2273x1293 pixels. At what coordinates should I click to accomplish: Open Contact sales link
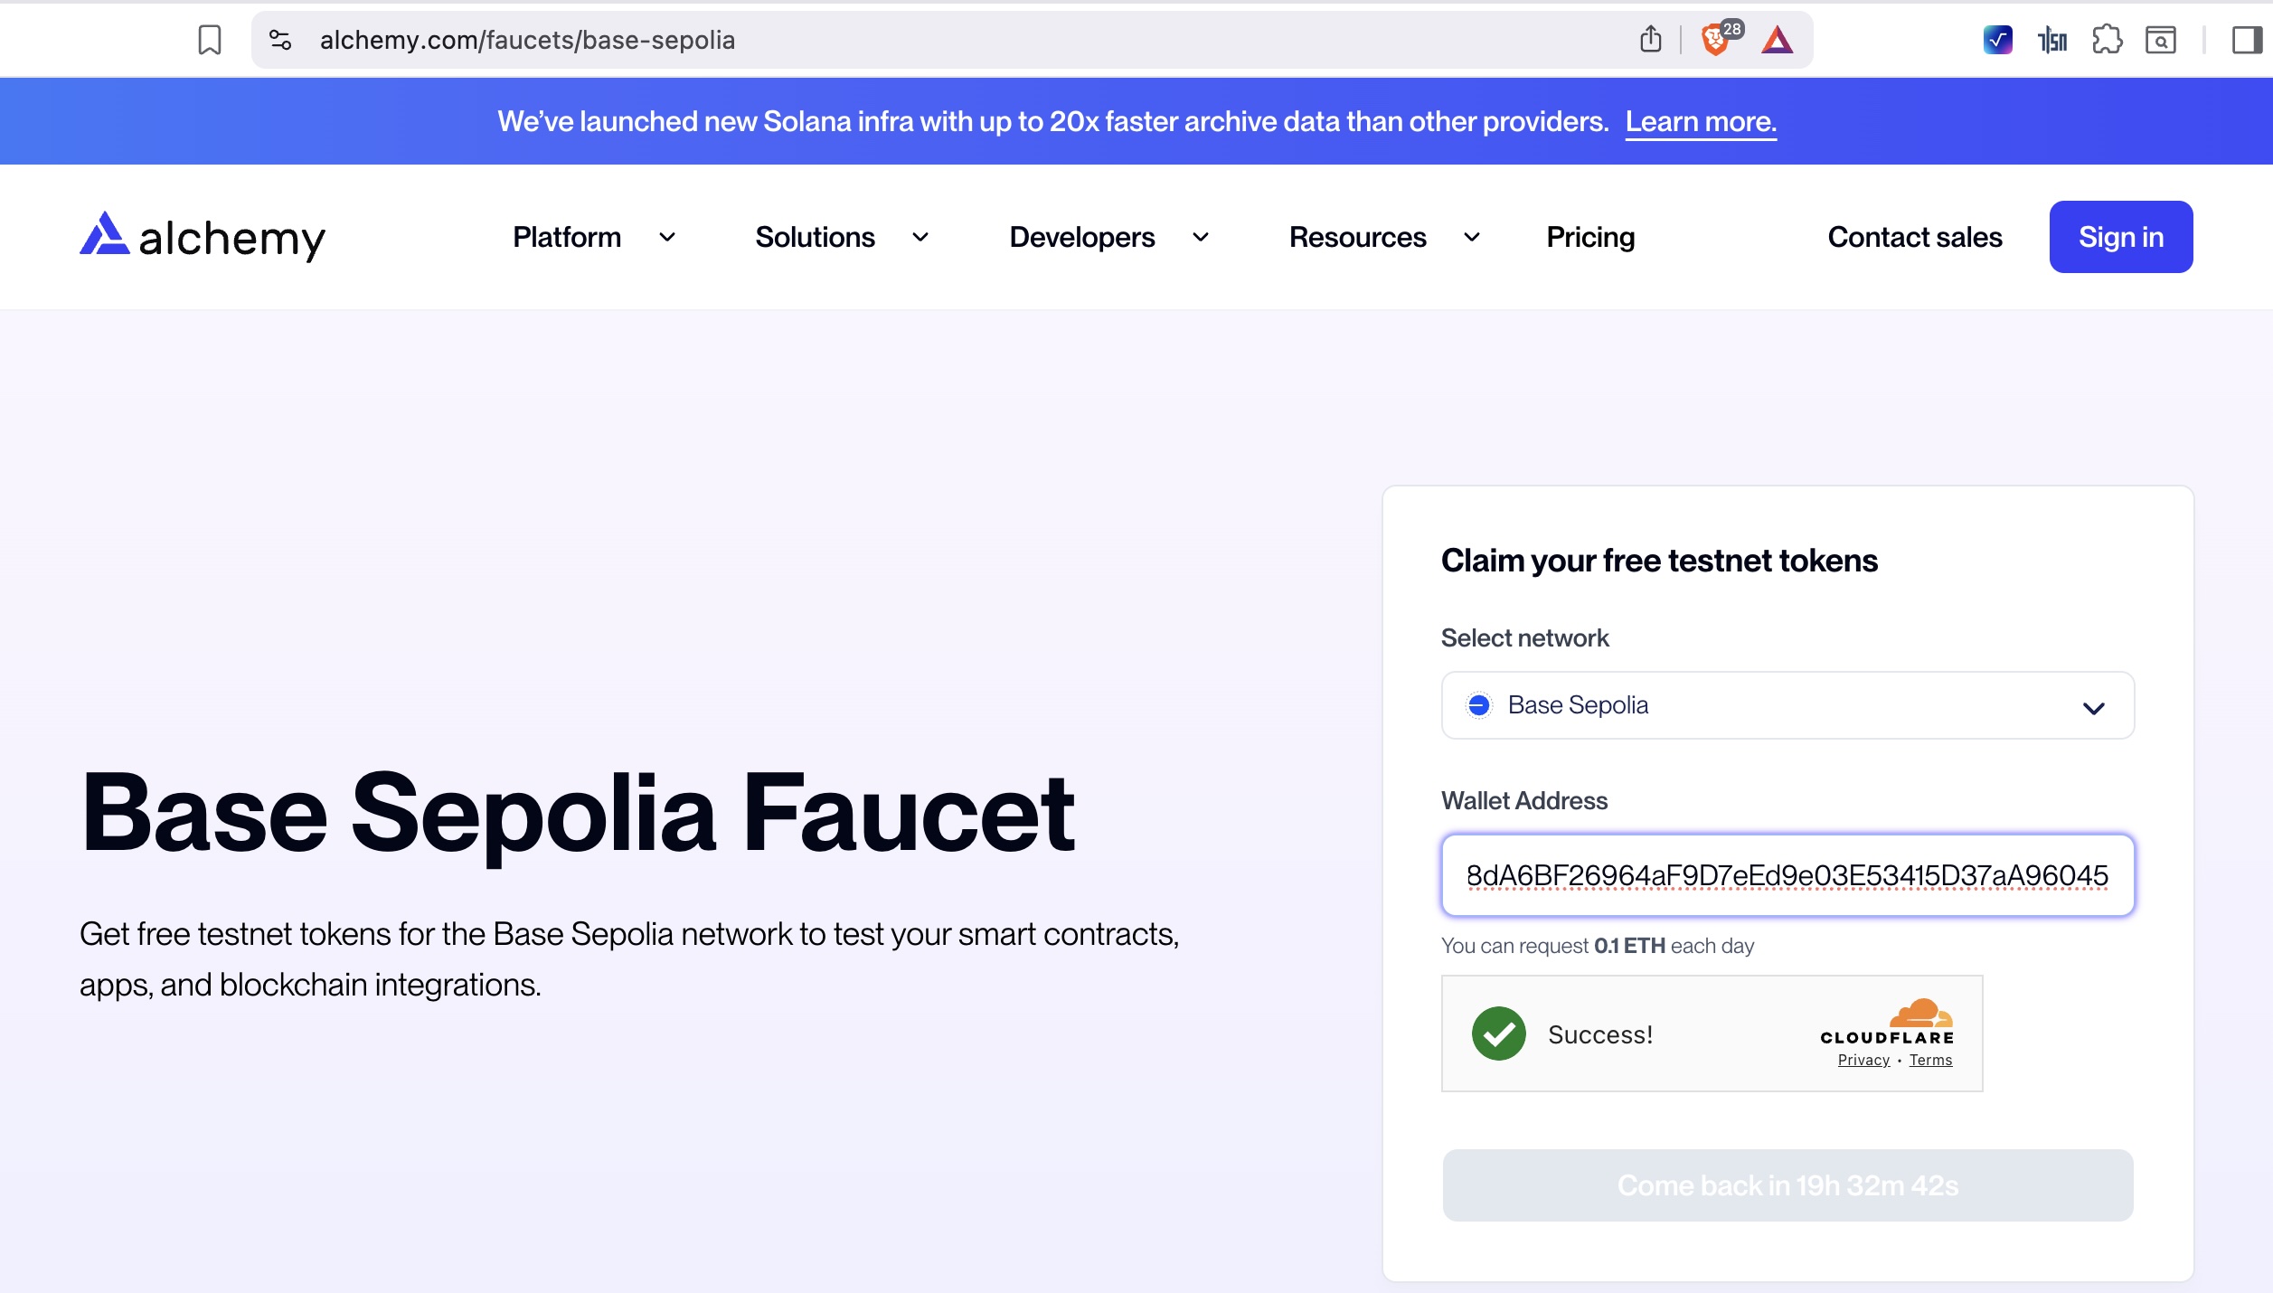tap(1914, 237)
